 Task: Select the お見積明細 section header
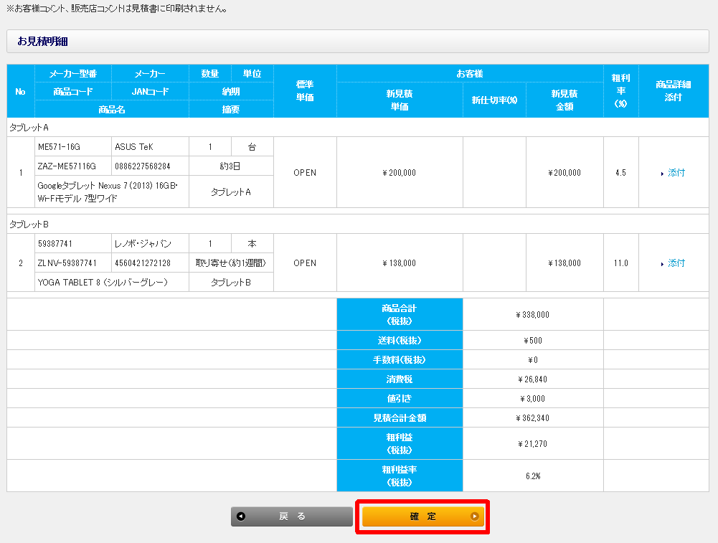(x=42, y=41)
